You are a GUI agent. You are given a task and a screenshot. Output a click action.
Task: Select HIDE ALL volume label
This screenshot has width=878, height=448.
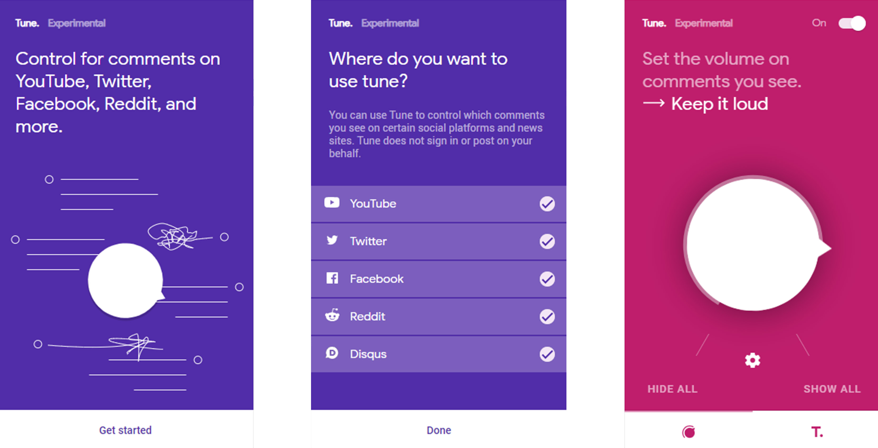coord(672,389)
